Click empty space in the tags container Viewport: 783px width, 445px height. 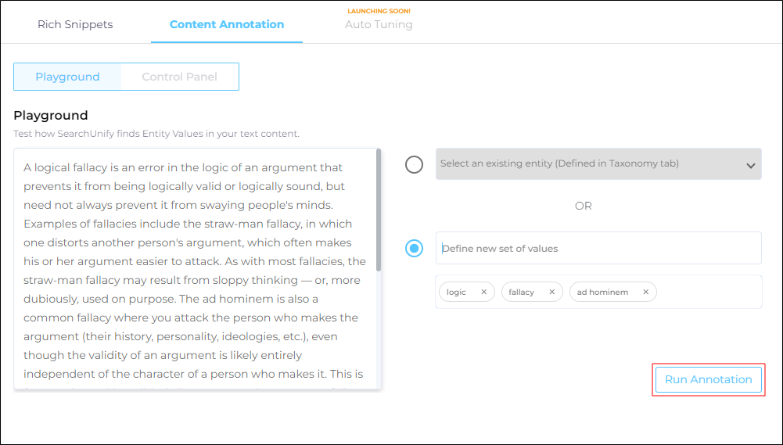point(708,292)
